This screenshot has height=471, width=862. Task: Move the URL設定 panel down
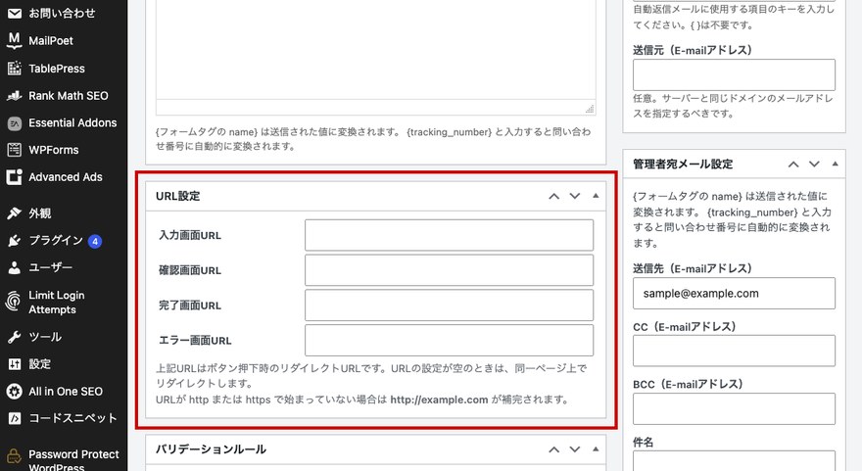point(574,196)
